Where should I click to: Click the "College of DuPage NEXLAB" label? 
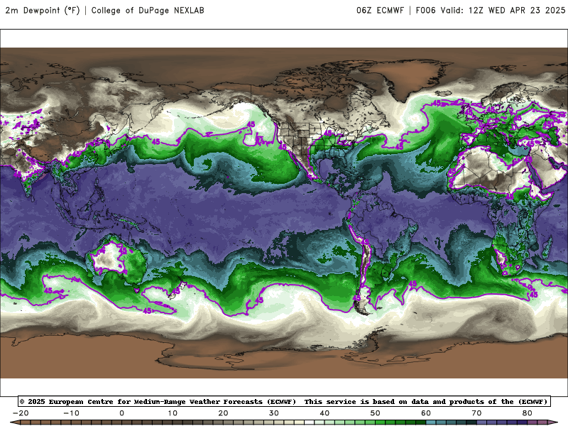pyautogui.click(x=148, y=10)
